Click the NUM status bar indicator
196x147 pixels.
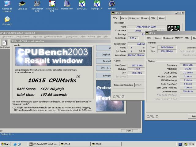[x=129, y=131]
